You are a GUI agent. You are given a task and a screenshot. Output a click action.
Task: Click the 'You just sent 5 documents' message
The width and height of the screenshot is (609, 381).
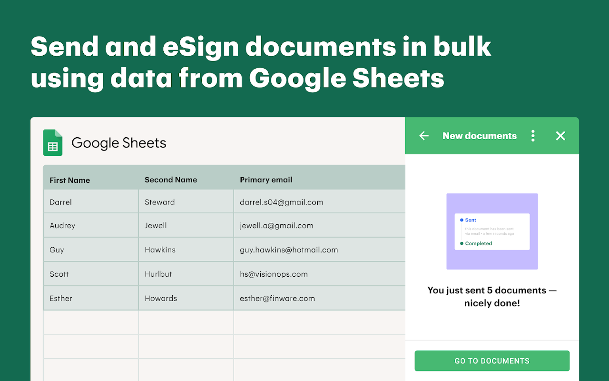coord(492,296)
